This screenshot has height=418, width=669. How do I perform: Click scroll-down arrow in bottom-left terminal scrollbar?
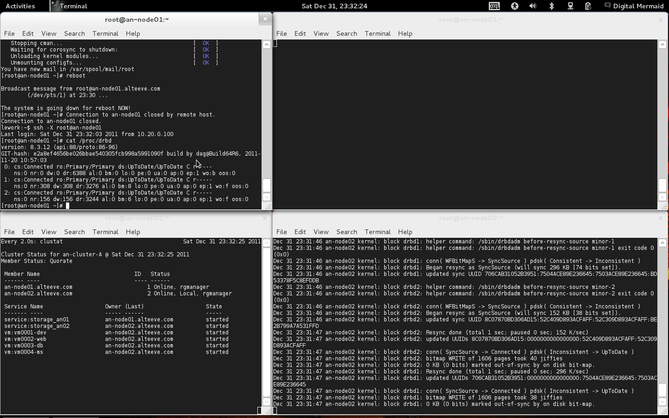pyautogui.click(x=267, y=402)
